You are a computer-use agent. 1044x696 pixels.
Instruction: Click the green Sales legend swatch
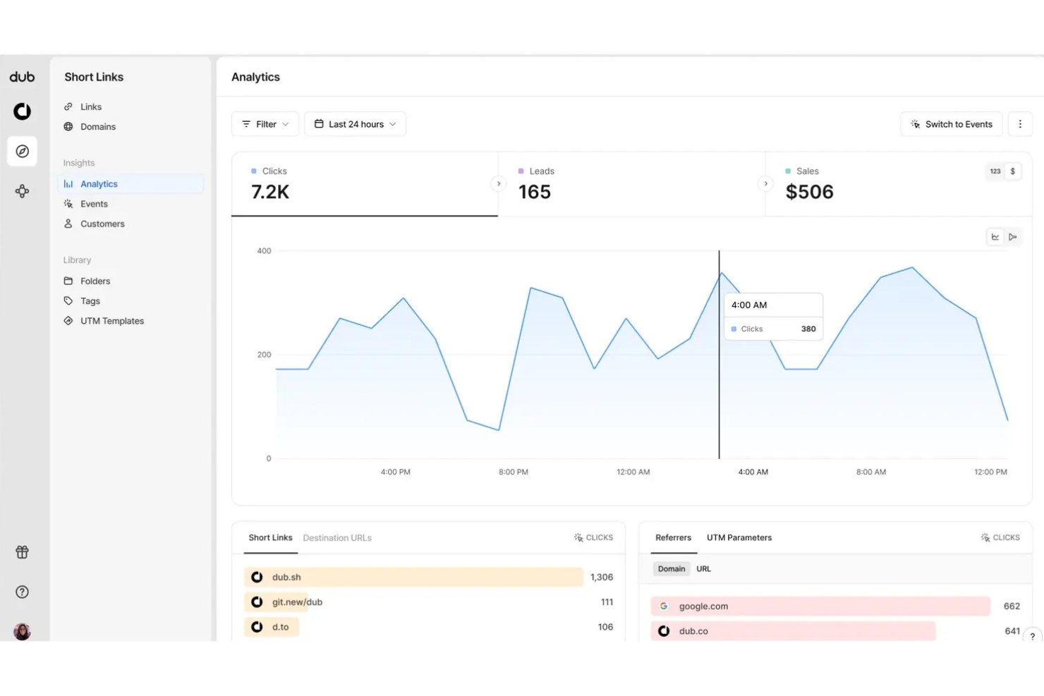point(788,171)
